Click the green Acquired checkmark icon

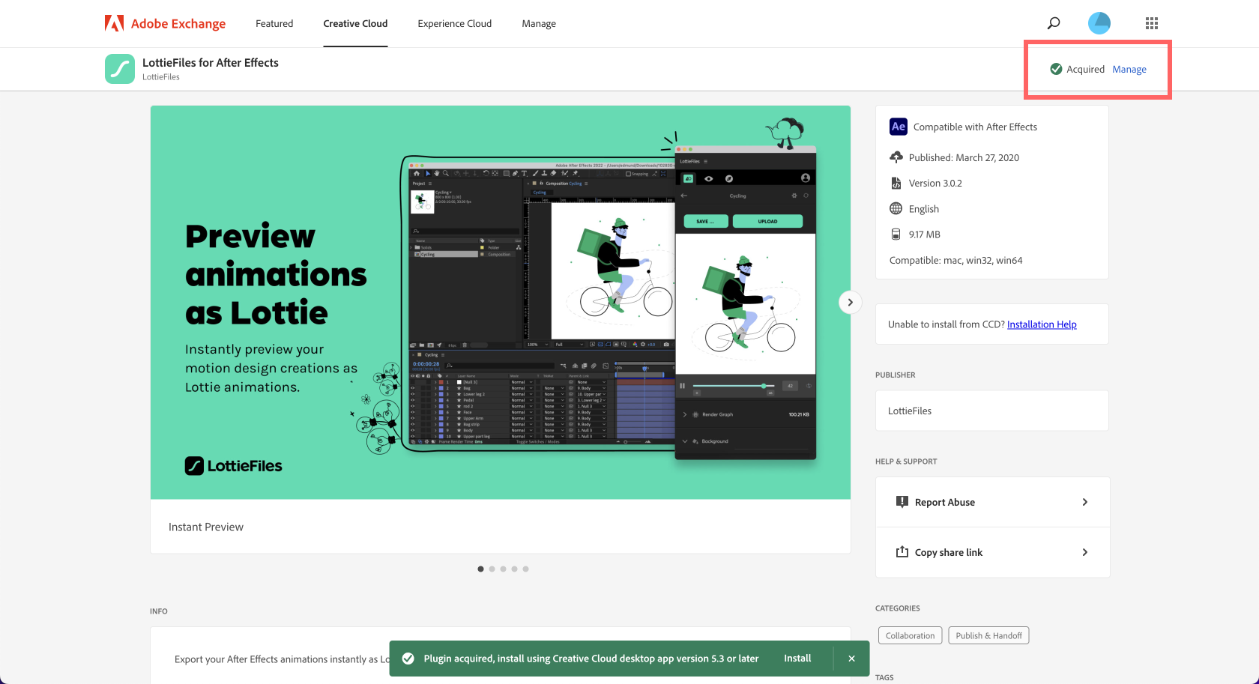1056,69
